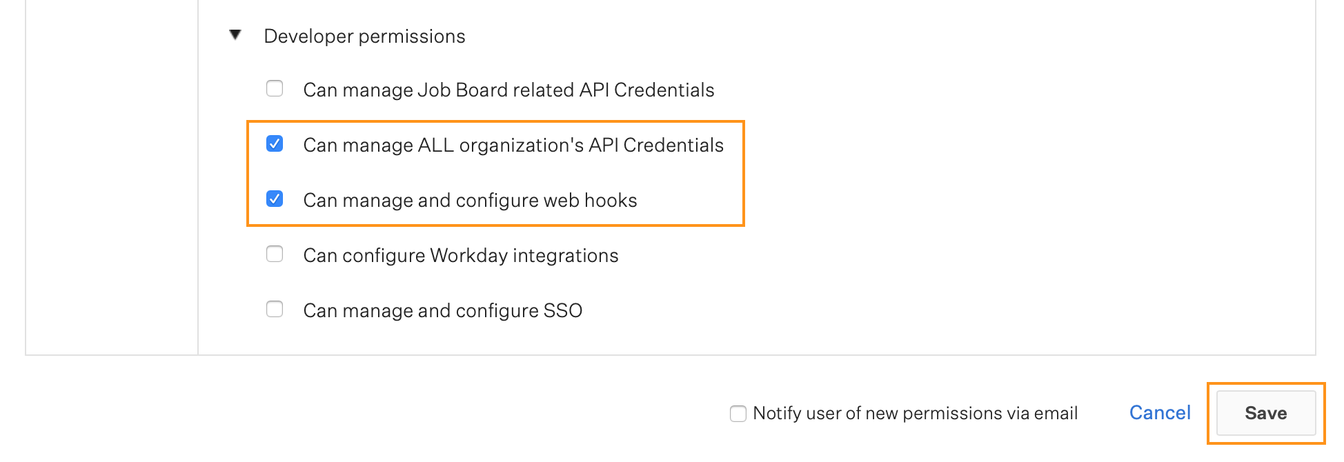Click the 'Can manage and configure SSO' label text
Viewport: 1344px width, 462px height.
tap(443, 311)
